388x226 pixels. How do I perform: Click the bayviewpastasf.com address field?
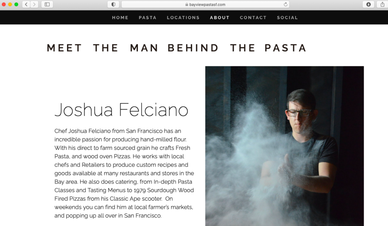point(205,5)
